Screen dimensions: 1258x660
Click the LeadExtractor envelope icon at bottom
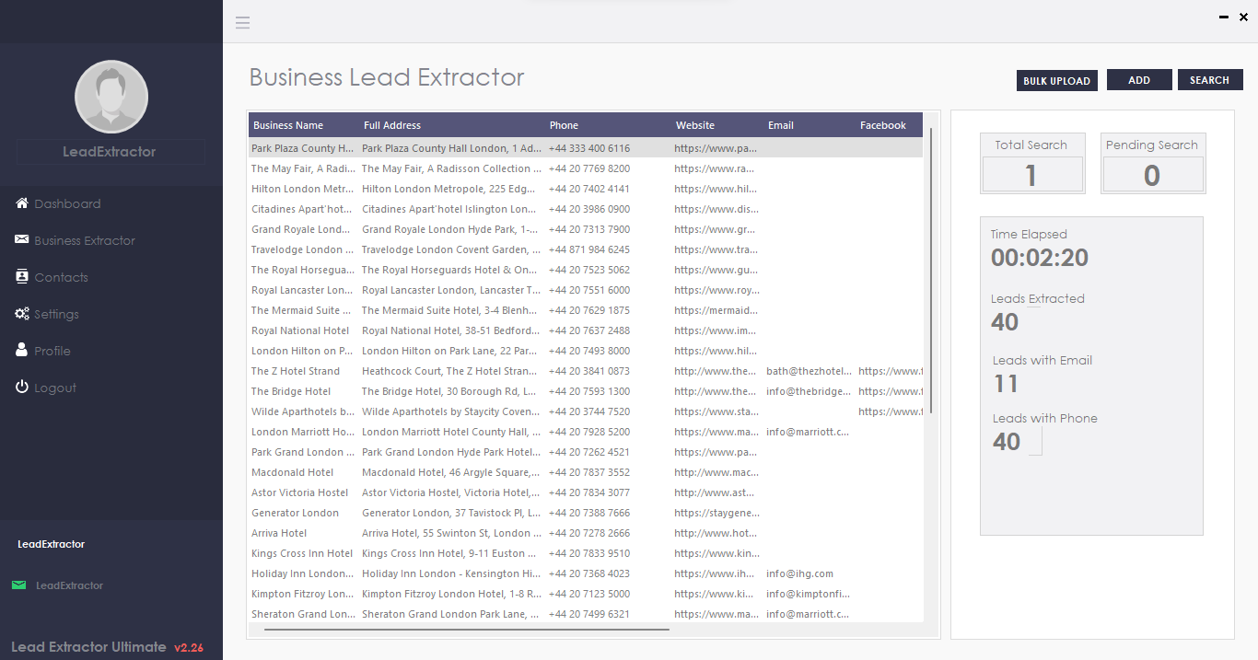coord(19,585)
